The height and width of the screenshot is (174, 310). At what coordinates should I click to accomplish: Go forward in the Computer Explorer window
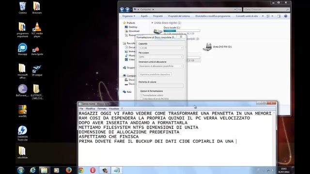tap(127, 9)
